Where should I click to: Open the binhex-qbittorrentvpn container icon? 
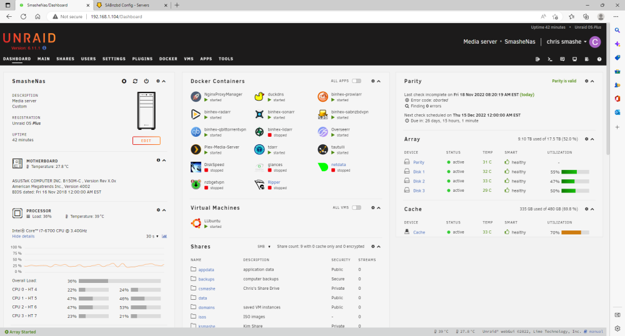(x=196, y=132)
